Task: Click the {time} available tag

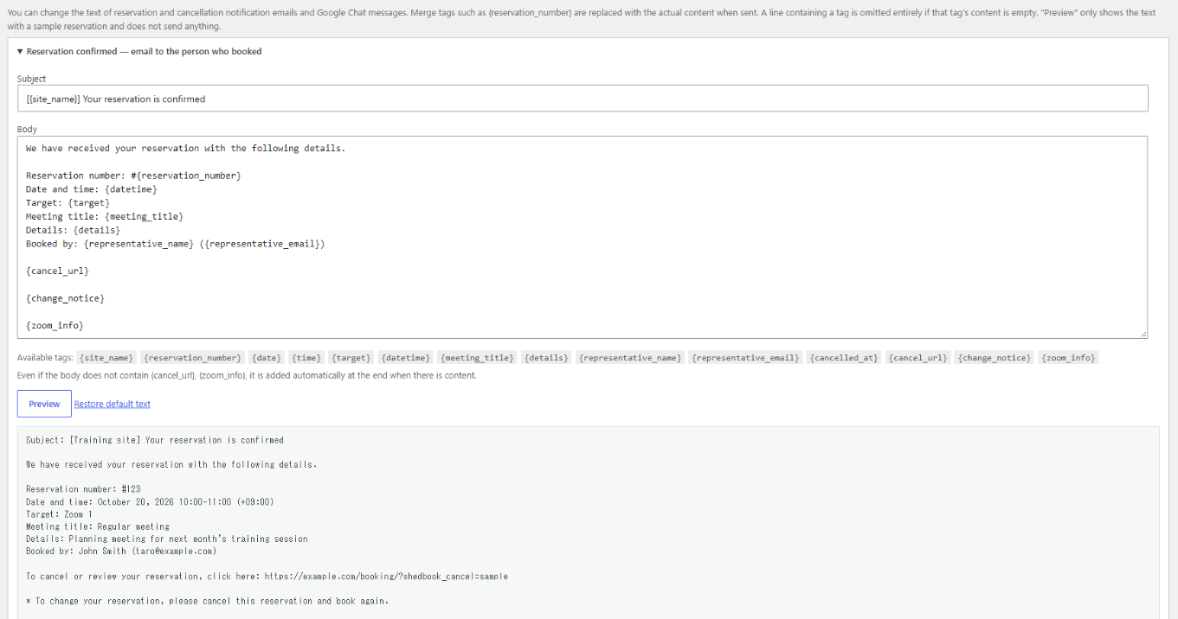Action: [x=306, y=358]
